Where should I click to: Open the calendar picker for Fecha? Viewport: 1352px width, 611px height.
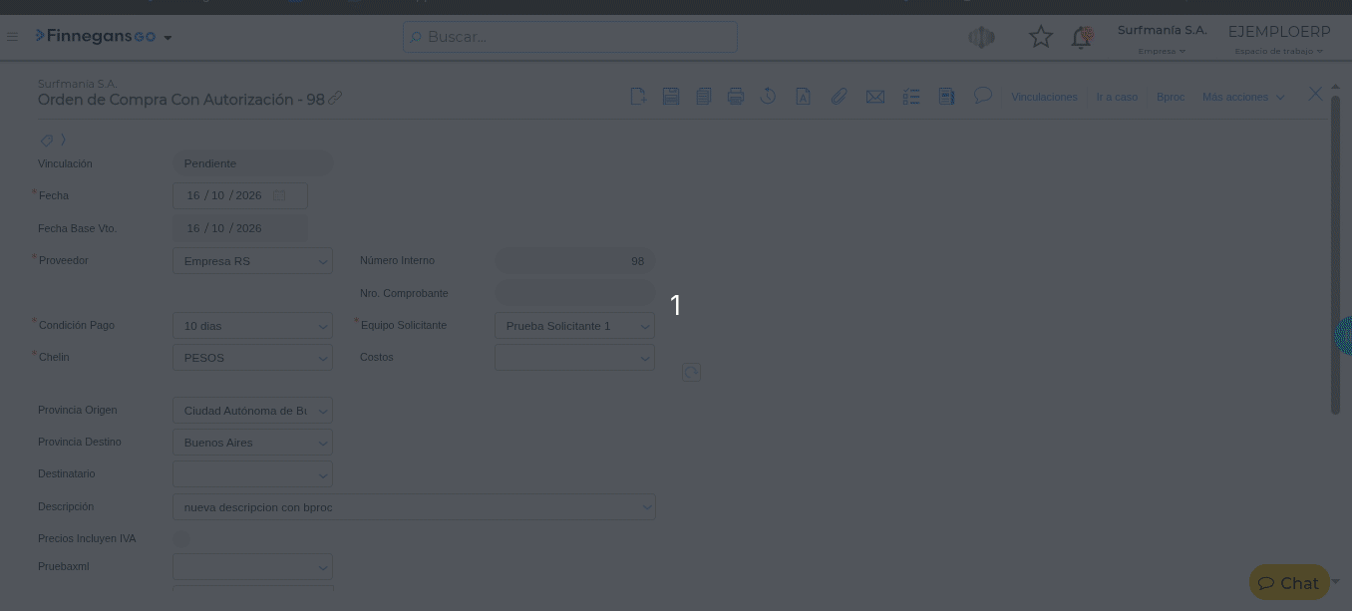pos(279,195)
